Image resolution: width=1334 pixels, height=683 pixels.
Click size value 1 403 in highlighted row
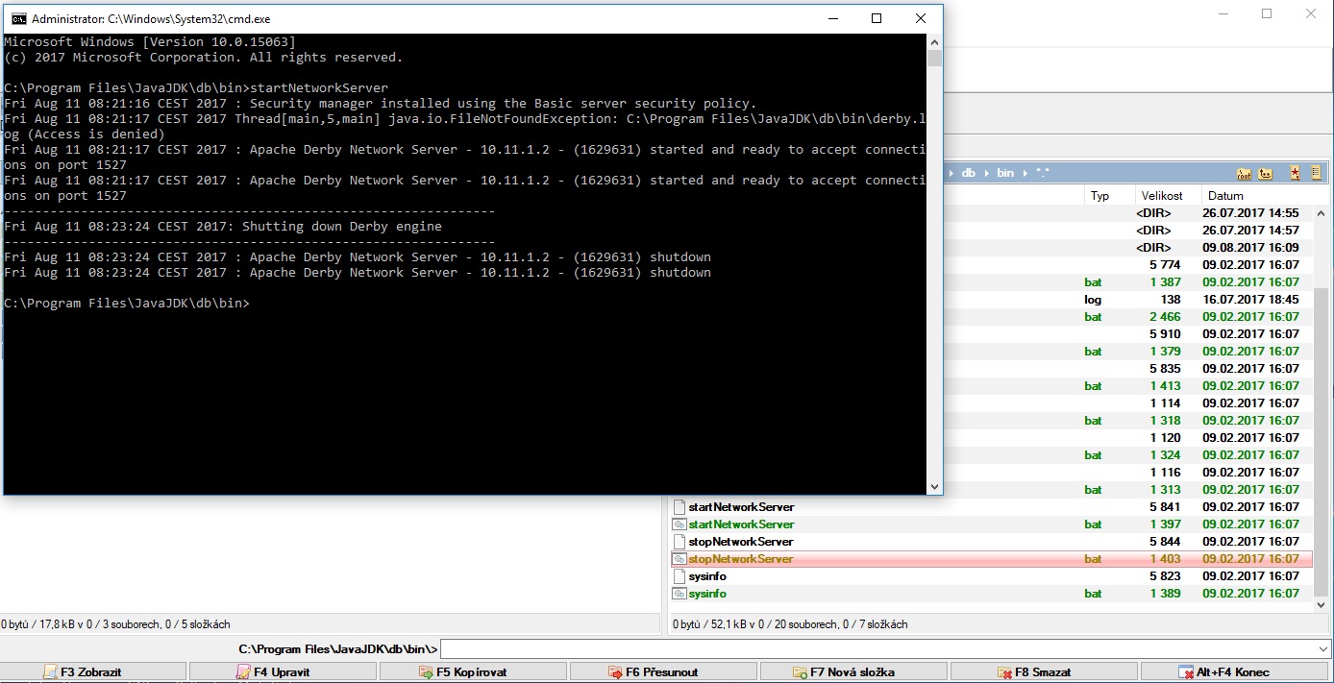tap(1165, 559)
